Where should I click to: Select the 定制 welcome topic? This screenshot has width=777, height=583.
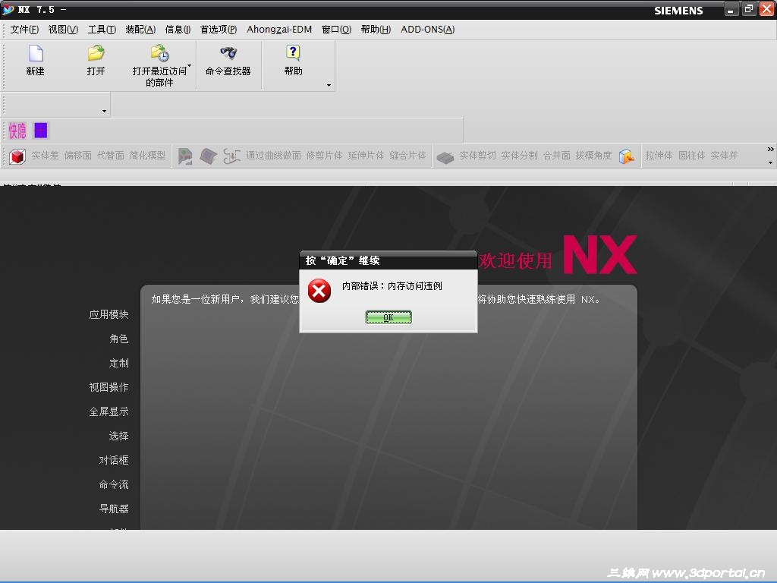coord(119,363)
